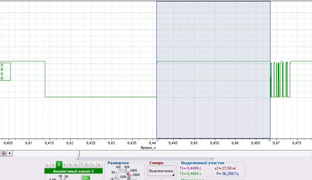Select channel tab 6
Screen dimensions: 312x180
click(76, 165)
